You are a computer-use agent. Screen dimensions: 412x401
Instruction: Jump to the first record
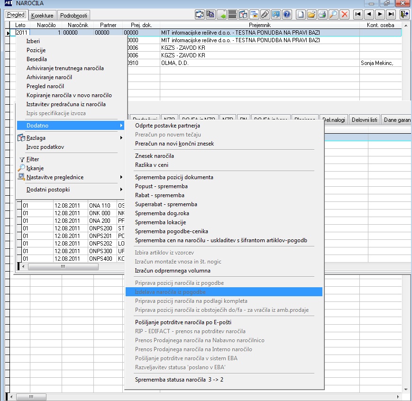tap(358, 14)
